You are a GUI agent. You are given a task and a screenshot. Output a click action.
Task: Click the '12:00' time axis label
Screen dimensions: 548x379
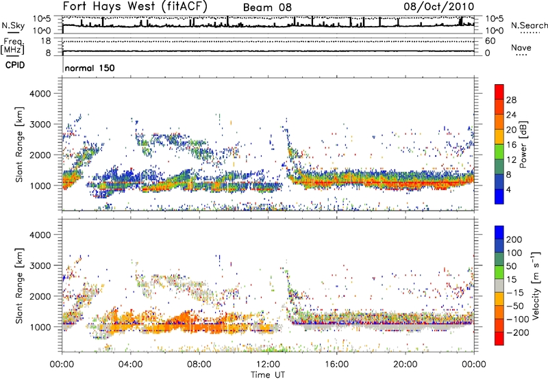(268, 365)
